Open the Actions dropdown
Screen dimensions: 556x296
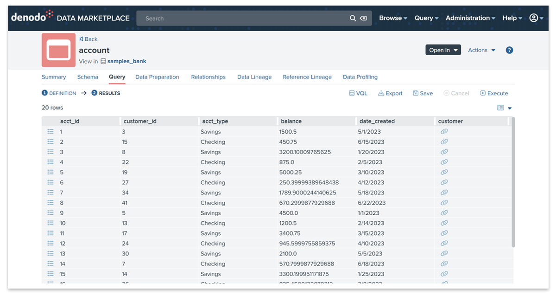pyautogui.click(x=481, y=50)
